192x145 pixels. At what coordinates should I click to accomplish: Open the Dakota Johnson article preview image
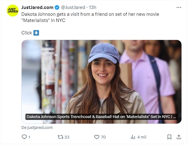pyautogui.click(x=101, y=82)
